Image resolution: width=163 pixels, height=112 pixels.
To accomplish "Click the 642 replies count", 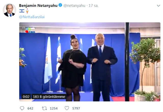I will [30, 108].
